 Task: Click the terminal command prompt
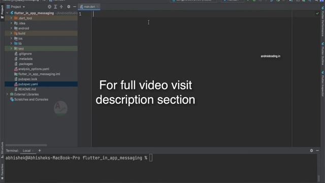tap(79, 158)
